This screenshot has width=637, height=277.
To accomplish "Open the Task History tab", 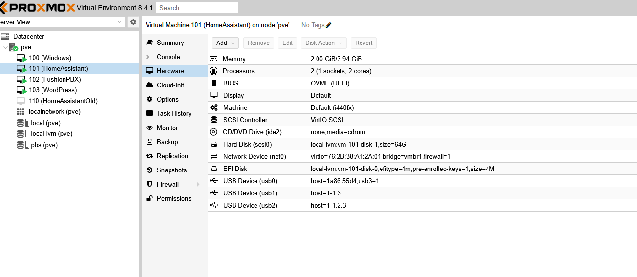I will click(175, 114).
